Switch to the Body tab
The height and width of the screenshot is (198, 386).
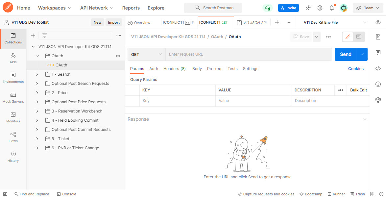pyautogui.click(x=197, y=69)
